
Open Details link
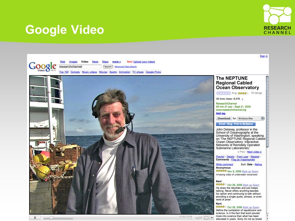230,157
